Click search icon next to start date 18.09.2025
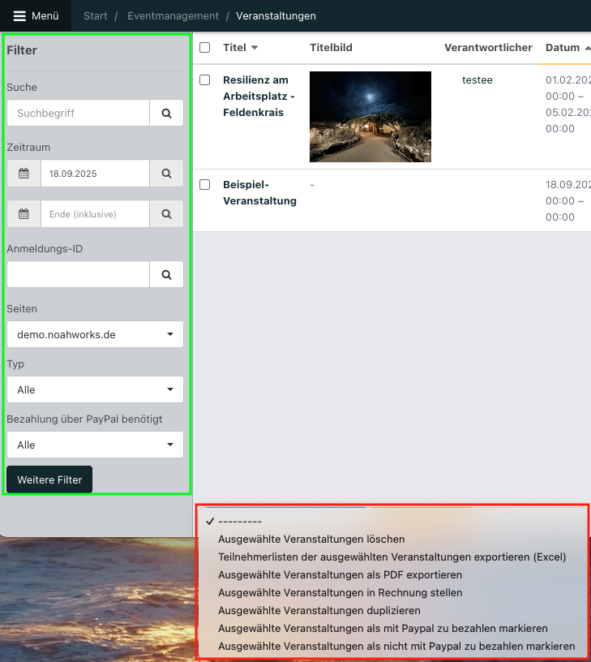Screen dimensions: 591x662 (167, 174)
